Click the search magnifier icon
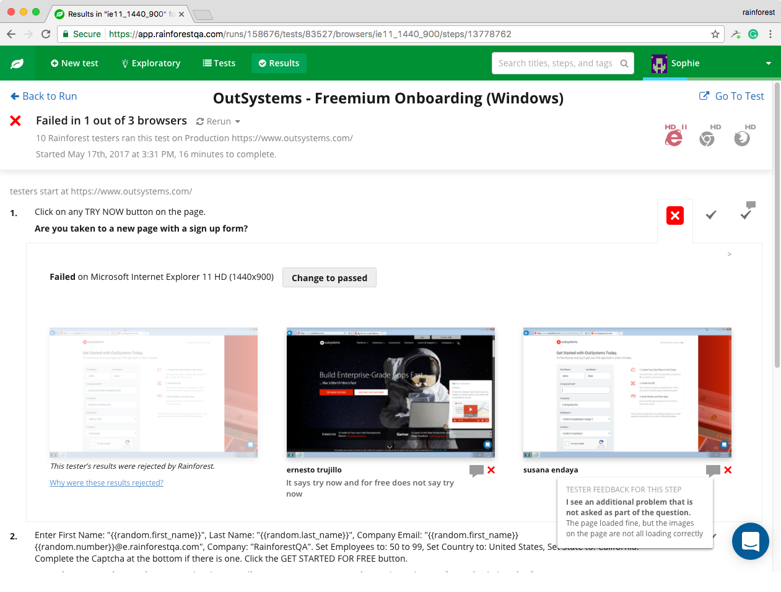The height and width of the screenshot is (592, 781). point(624,63)
